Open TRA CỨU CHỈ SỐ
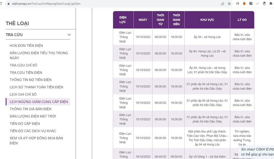274x159 pixels. (x=24, y=65)
